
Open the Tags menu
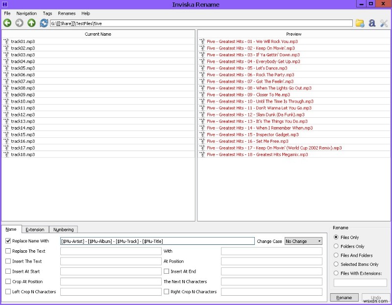tap(48, 13)
